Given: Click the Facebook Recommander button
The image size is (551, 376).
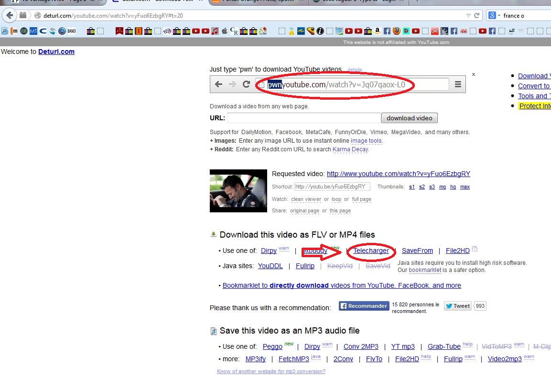Looking at the screenshot, I should (364, 306).
